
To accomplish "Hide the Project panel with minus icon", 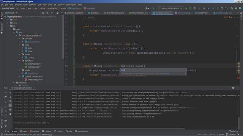I will click(62, 13).
